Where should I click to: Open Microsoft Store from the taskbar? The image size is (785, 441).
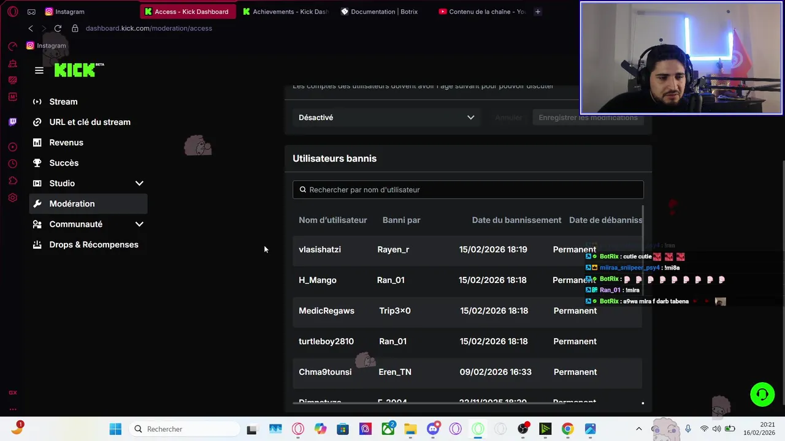point(343,429)
